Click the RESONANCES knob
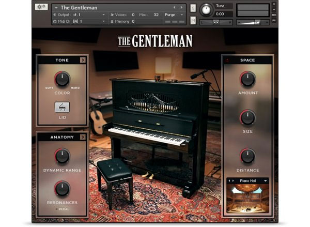This screenshot has height=227, width=310. (62, 188)
